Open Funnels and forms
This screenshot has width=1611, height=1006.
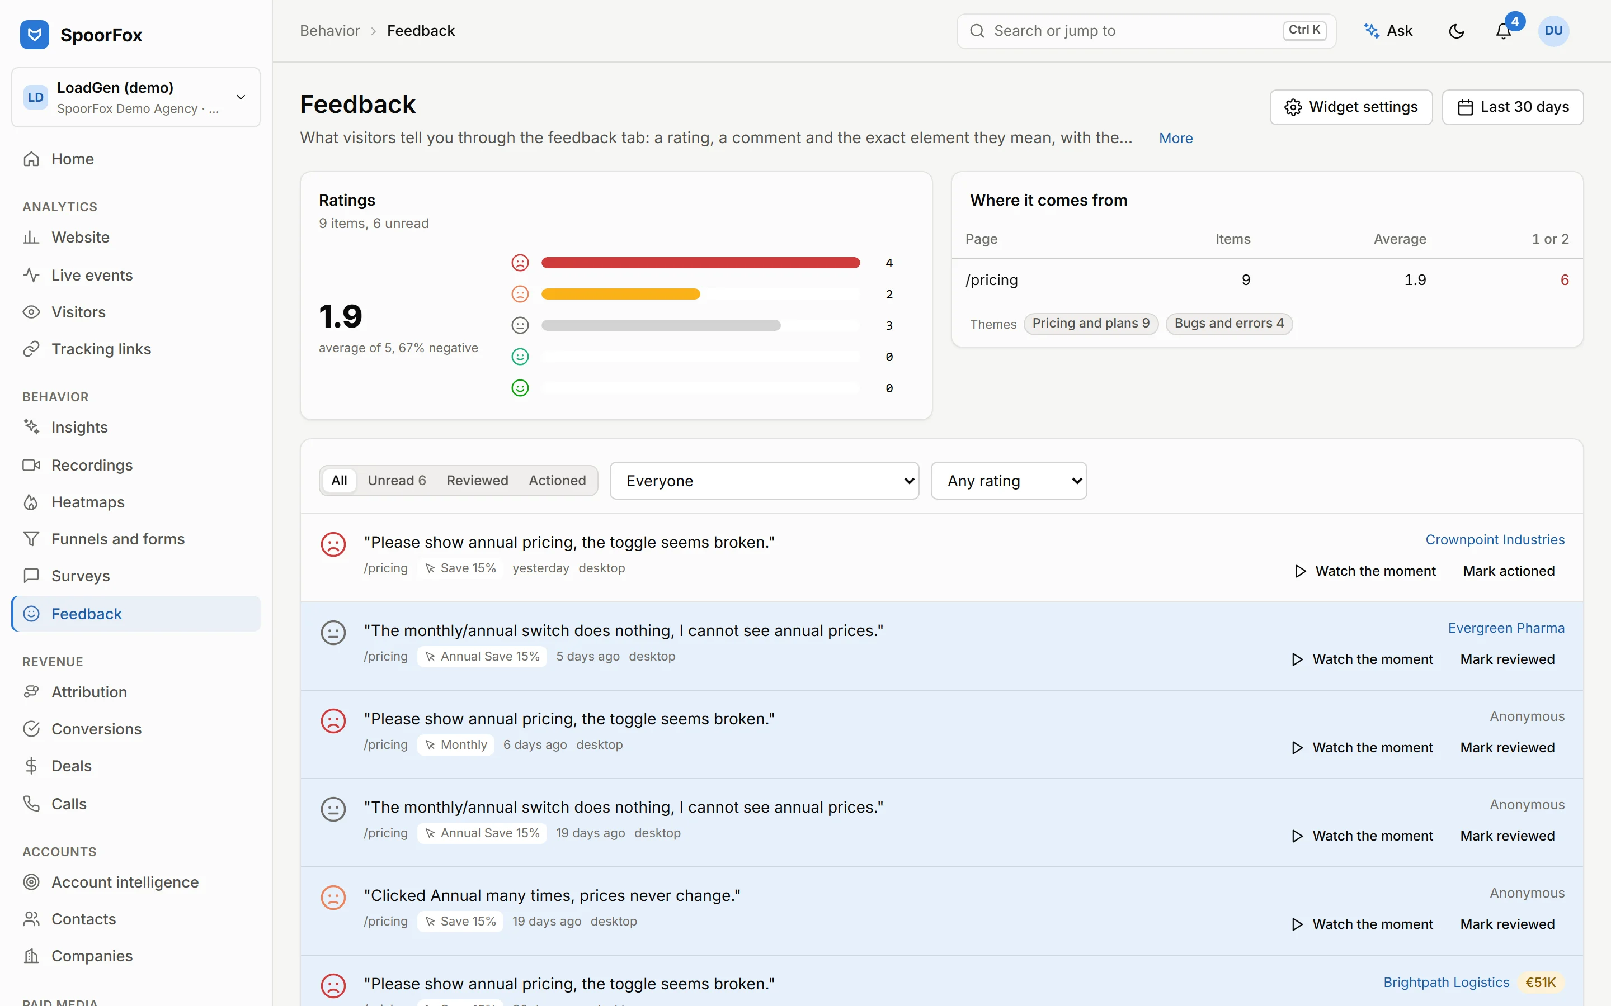click(136, 539)
